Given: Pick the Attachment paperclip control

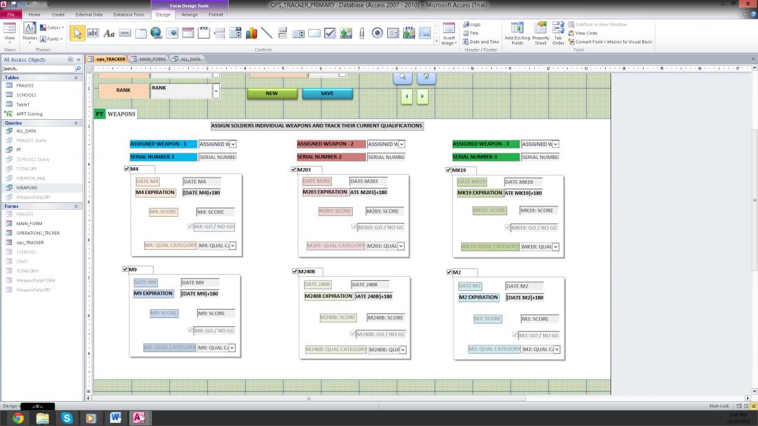Looking at the screenshot, I should coord(362,33).
